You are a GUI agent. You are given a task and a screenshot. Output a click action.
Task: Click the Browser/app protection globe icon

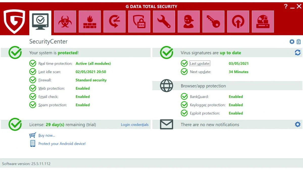(167, 86)
